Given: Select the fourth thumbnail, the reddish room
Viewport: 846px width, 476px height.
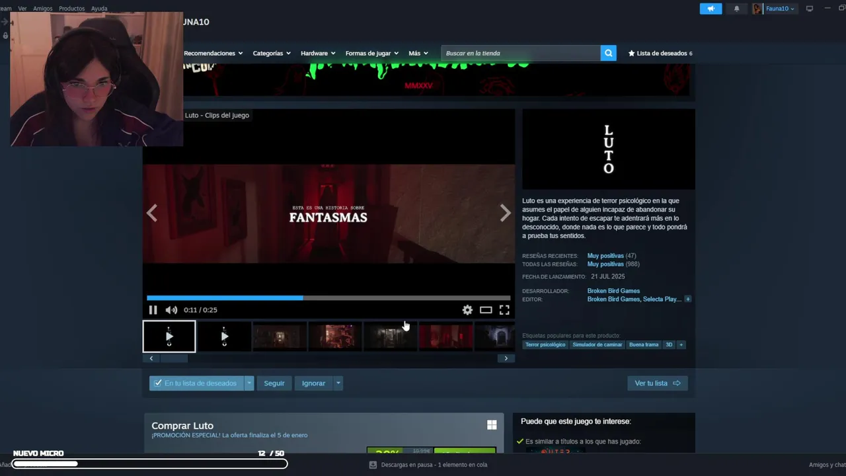Looking at the screenshot, I should coord(335,337).
